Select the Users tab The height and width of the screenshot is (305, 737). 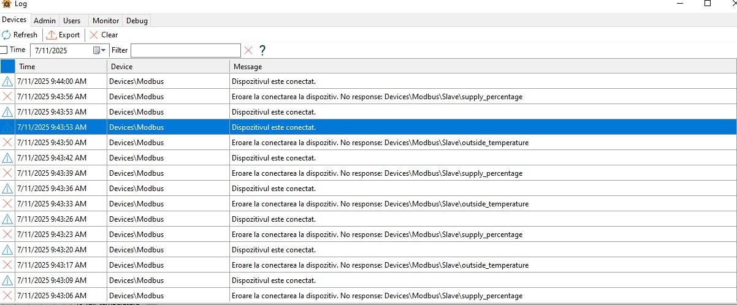(72, 21)
